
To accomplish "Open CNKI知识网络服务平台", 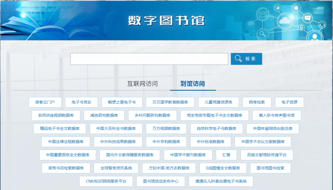I will (106, 181).
